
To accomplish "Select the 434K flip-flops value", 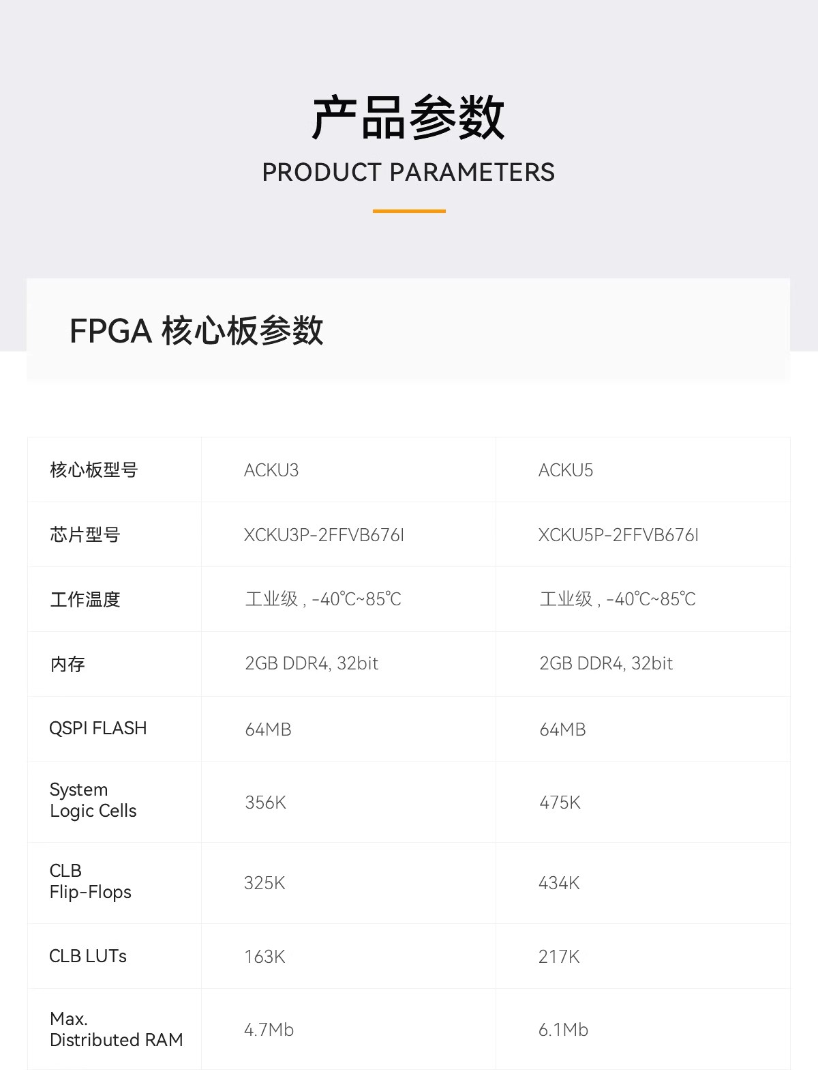I will pos(559,883).
